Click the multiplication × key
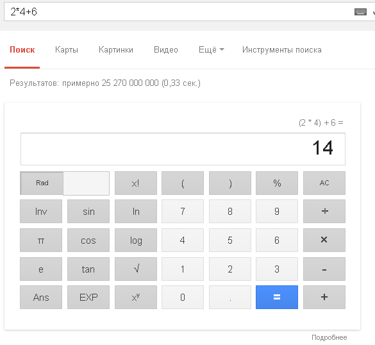 (324, 240)
